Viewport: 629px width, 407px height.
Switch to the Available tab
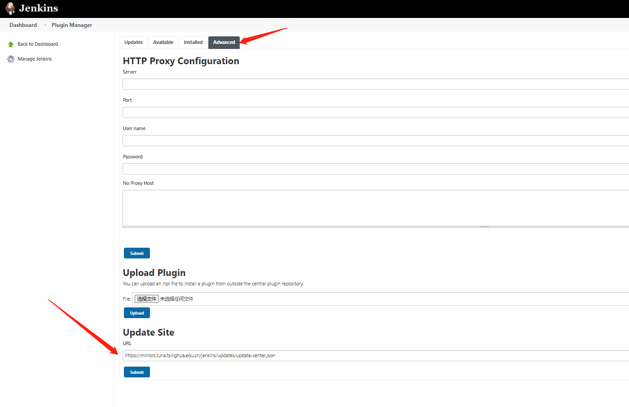pyautogui.click(x=163, y=42)
